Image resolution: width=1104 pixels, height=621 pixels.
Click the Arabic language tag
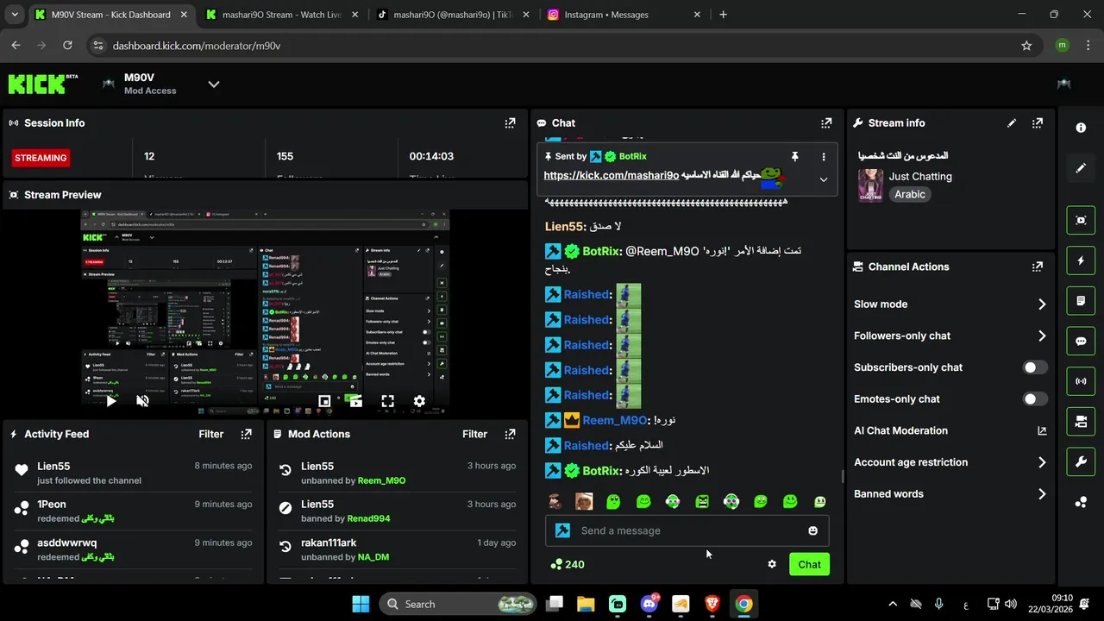(x=910, y=195)
